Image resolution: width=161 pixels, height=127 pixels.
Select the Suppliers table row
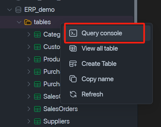click(x=66, y=121)
